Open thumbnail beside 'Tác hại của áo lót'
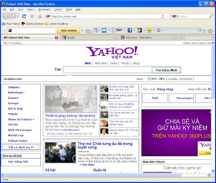The image size is (216, 183). coord(104,123)
